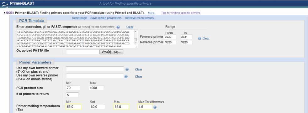Open Retrieve recent results link

[139, 18]
